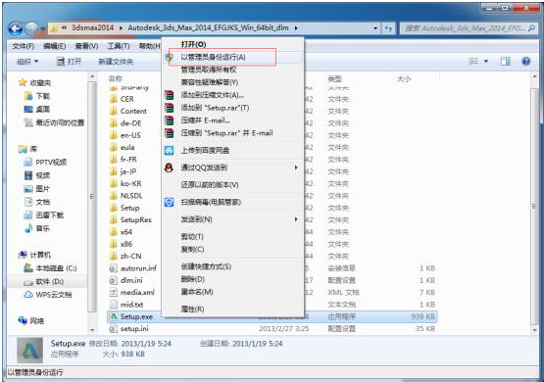Select 以管理员身份运行(A) from context menu
The image size is (544, 382).
tap(232, 57)
